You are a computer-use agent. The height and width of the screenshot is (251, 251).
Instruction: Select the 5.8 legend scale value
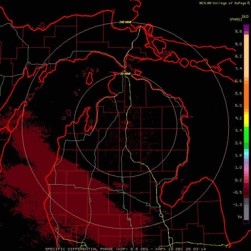pos(238,93)
